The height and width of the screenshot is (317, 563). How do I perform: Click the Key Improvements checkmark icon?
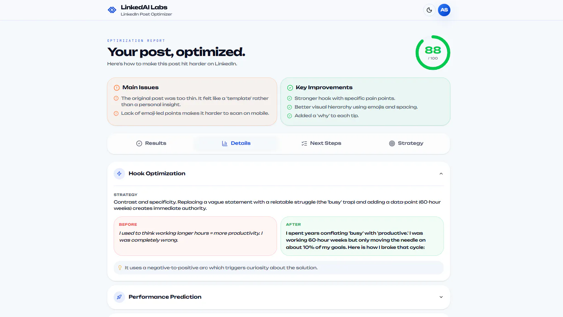290,88
